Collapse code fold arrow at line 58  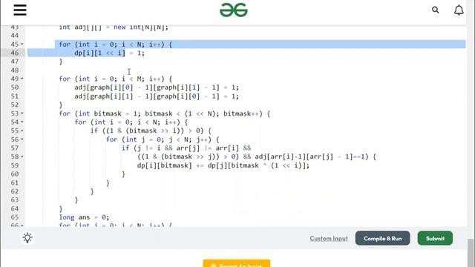coord(22,156)
